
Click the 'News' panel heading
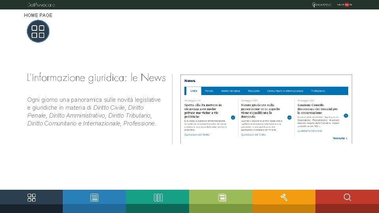pos(190,81)
